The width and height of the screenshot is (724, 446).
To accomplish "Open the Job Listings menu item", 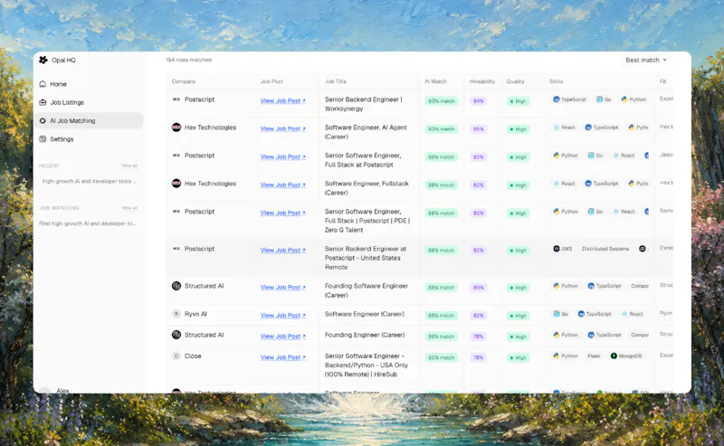I will (89, 102).
